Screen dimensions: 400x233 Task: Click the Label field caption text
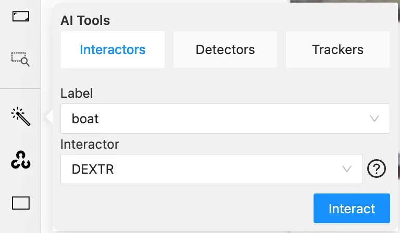tap(77, 93)
